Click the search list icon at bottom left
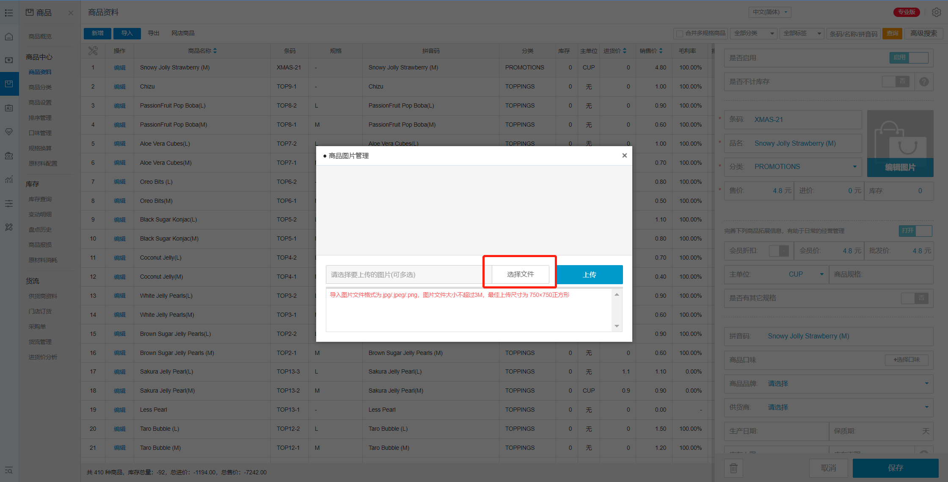The width and height of the screenshot is (948, 482). [9, 471]
